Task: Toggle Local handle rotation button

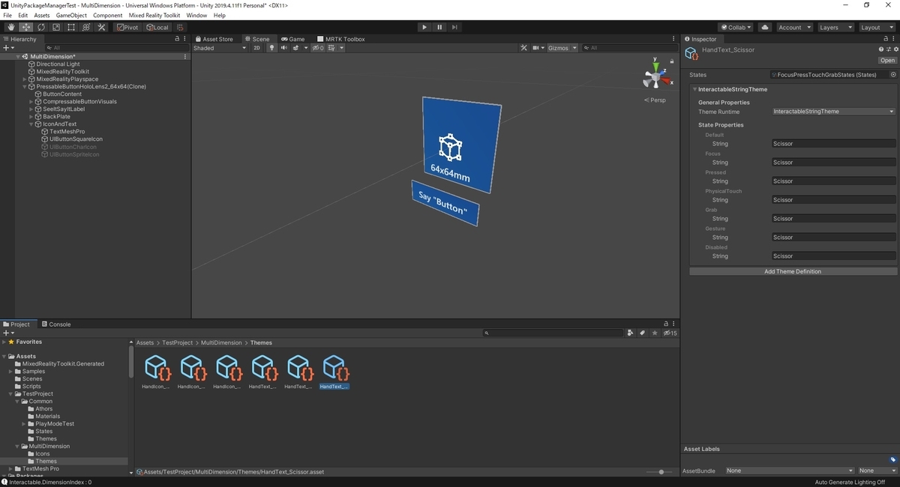Action: pyautogui.click(x=157, y=27)
